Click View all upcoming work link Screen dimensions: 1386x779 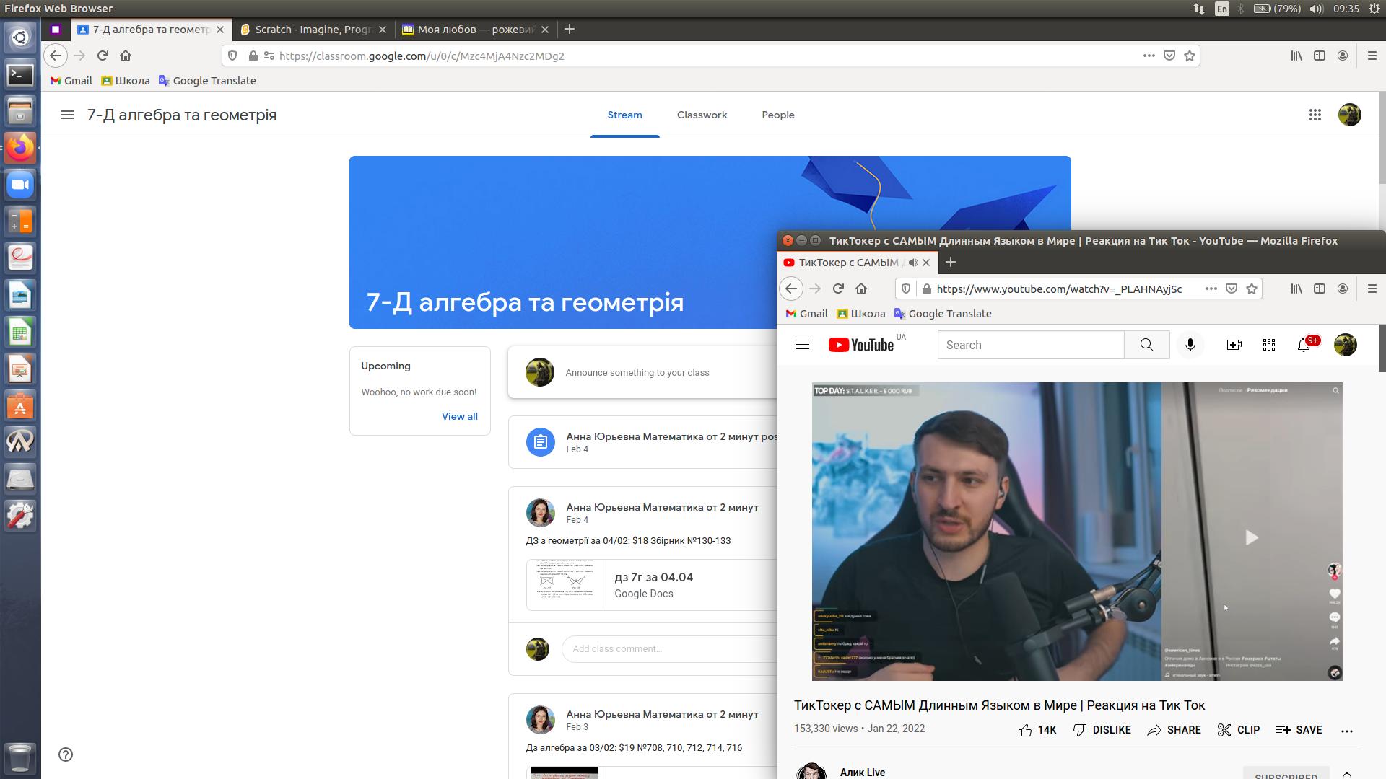(459, 416)
